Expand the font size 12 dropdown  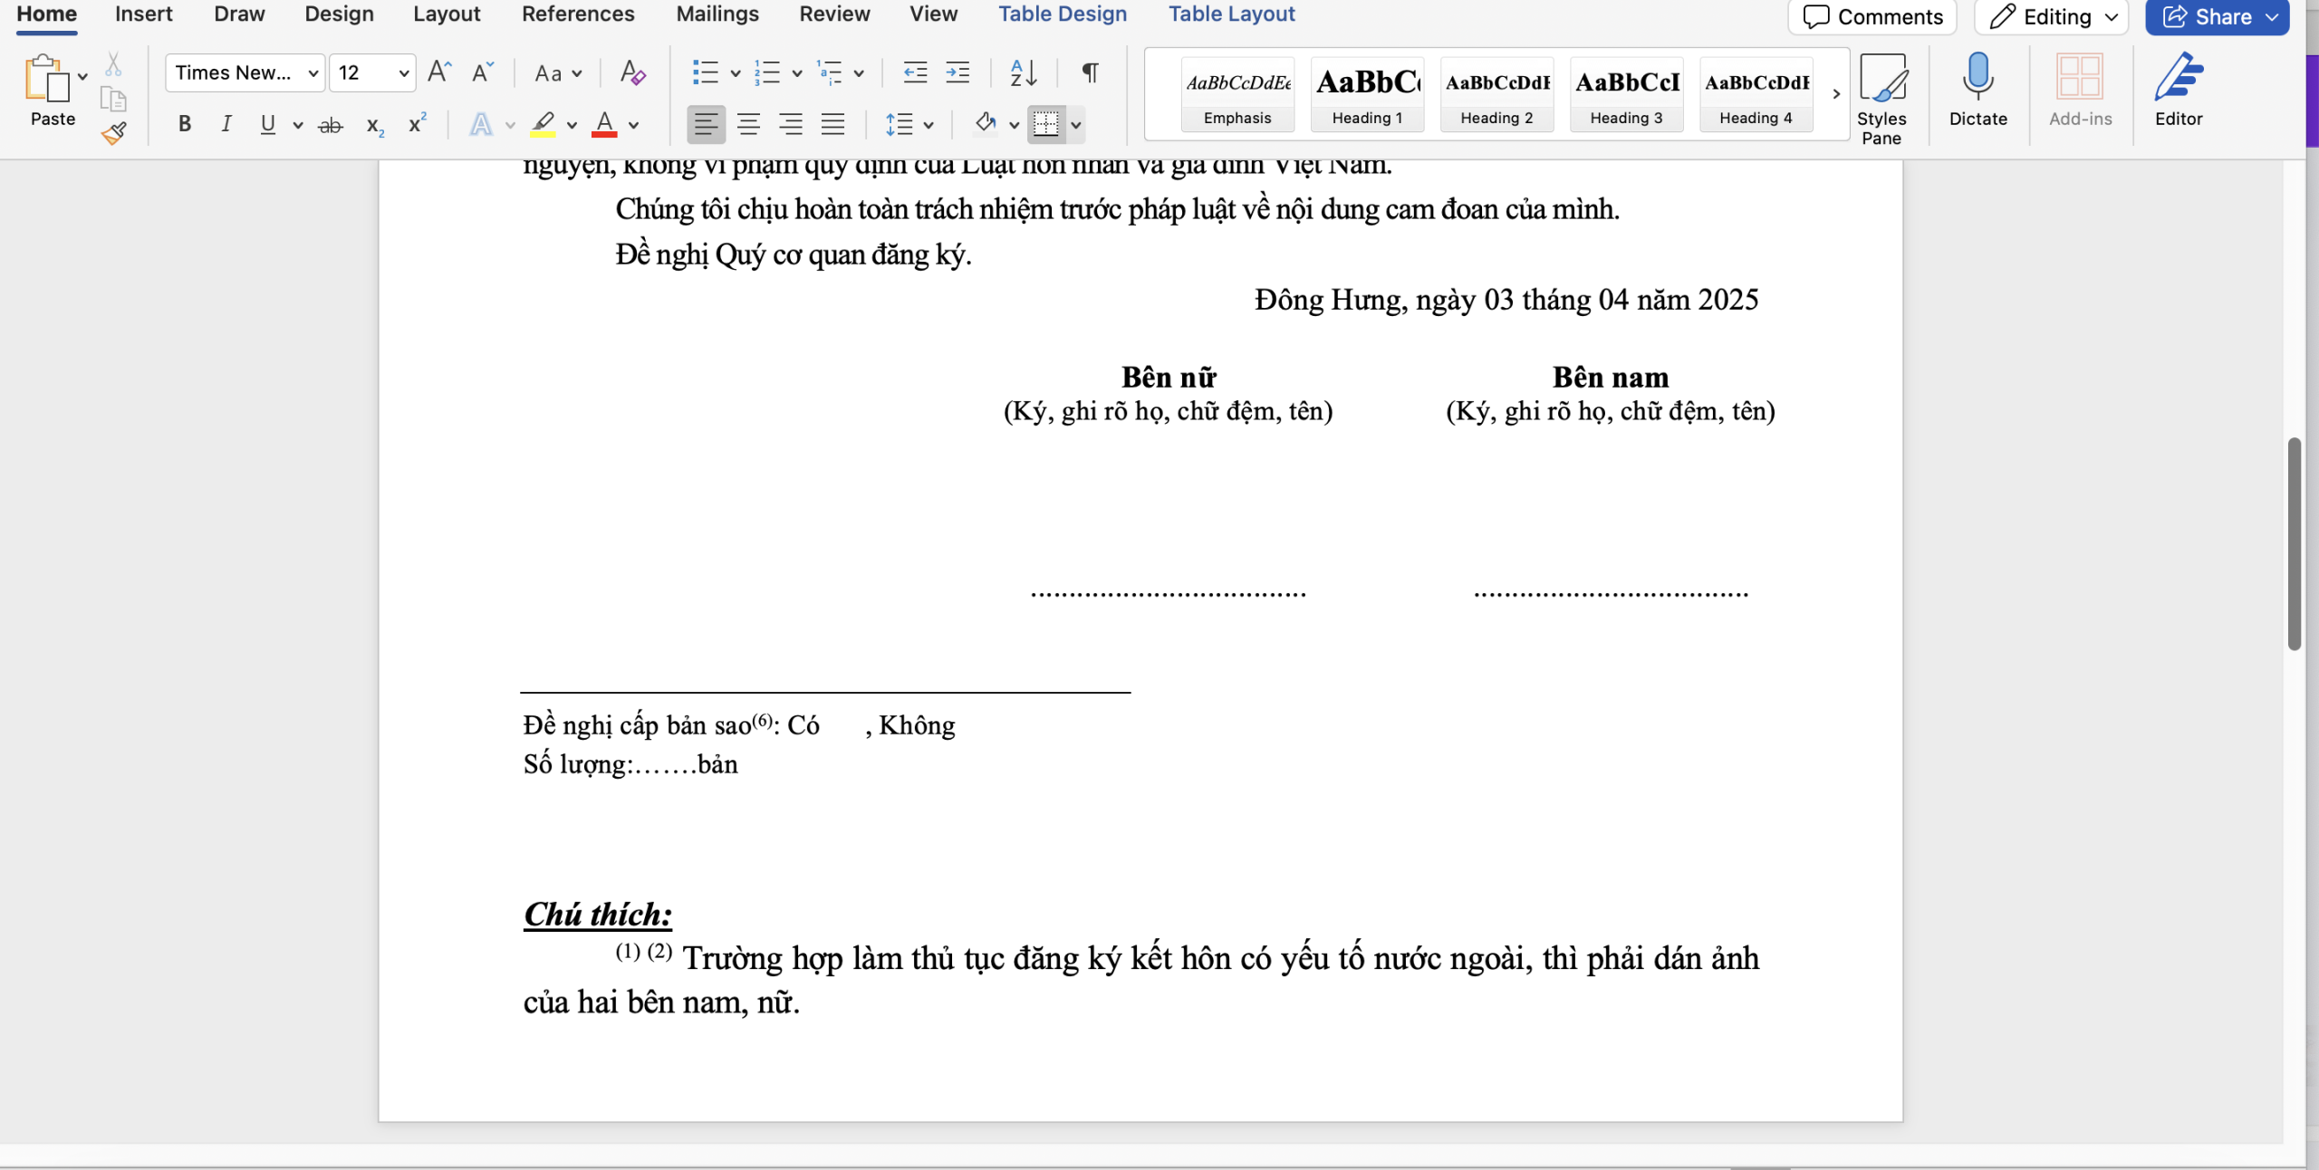click(x=403, y=73)
